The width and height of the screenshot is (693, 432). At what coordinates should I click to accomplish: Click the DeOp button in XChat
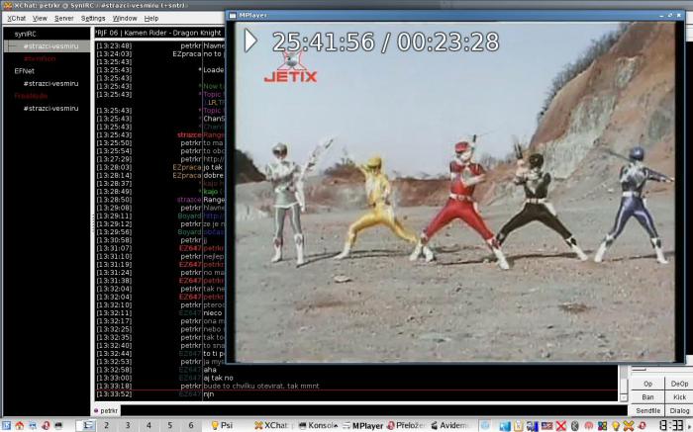[679, 384]
